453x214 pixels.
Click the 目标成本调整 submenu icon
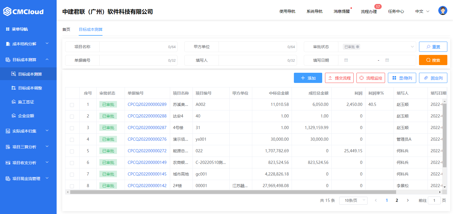point(13,88)
